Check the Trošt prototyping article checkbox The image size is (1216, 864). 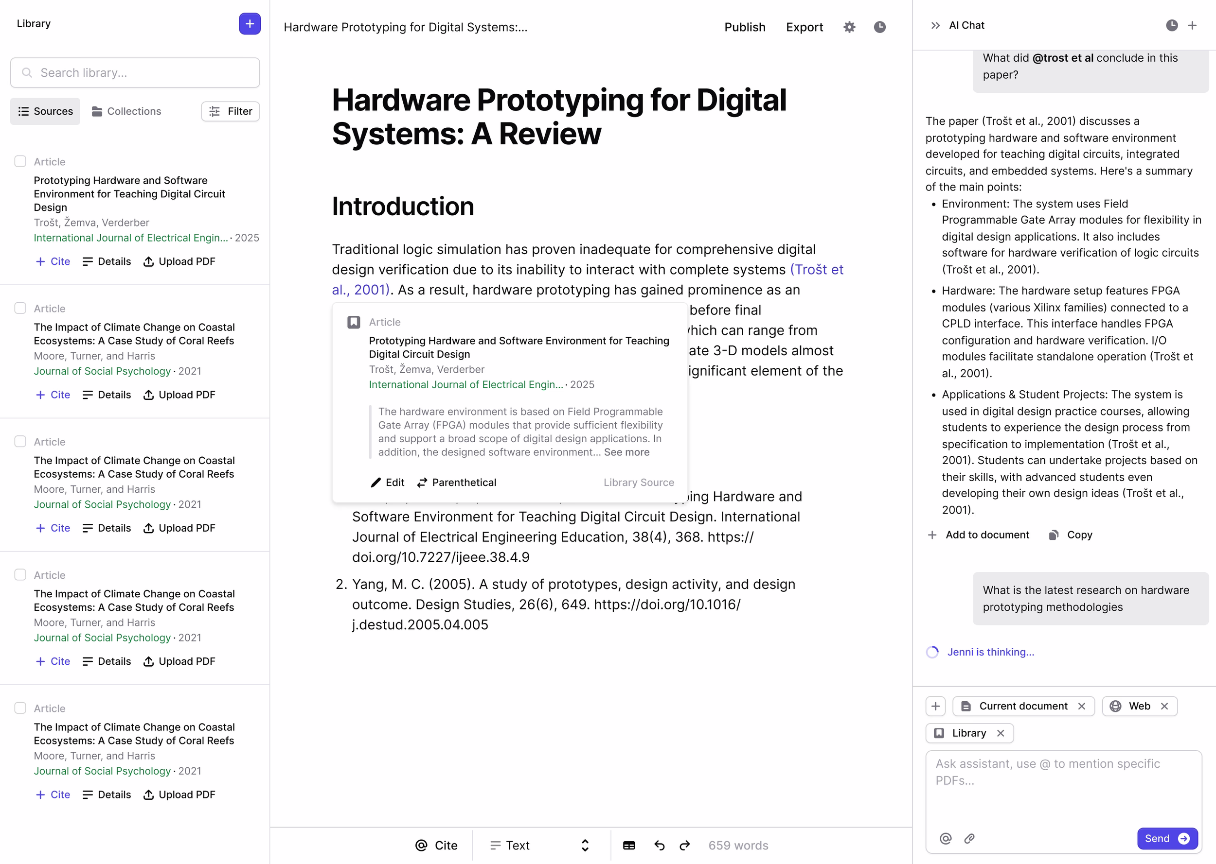pos(20,162)
